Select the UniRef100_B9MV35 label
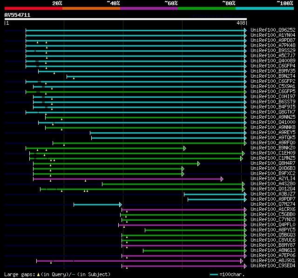This screenshot has width=298, height=278. pyautogui.click(x=273, y=71)
